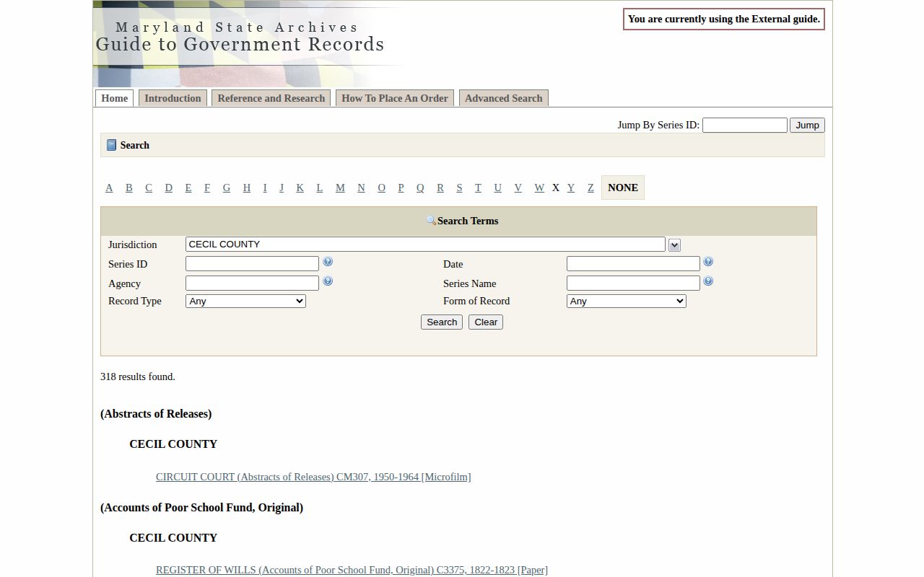Filter by letter T

click(478, 188)
